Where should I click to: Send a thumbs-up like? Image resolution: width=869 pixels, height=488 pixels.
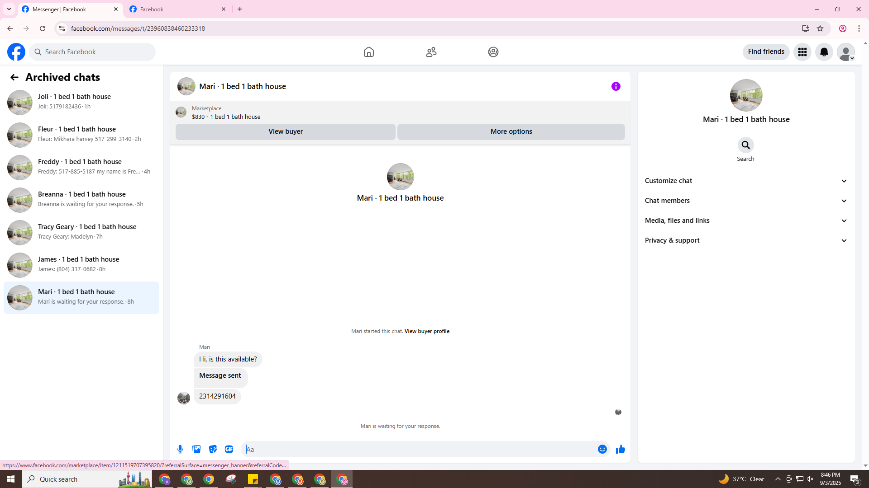[x=621, y=449]
